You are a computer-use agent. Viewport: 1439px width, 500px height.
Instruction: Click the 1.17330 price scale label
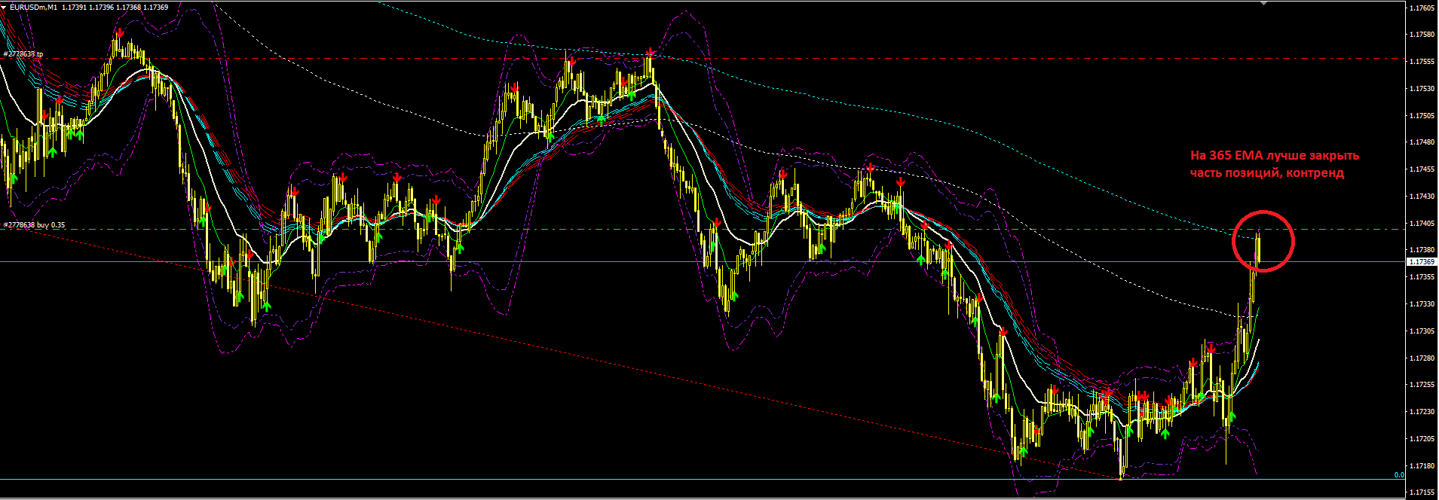click(x=1422, y=304)
